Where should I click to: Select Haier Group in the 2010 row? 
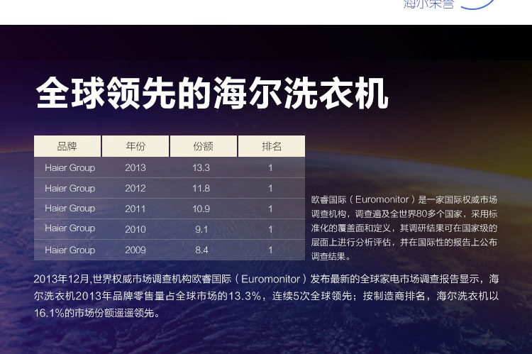(70, 228)
